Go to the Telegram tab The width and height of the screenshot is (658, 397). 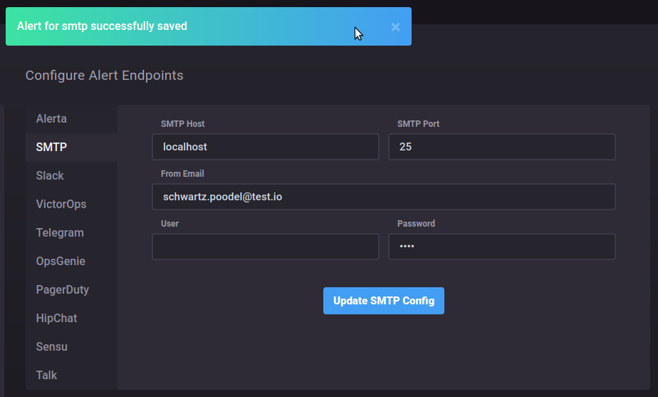coord(60,232)
